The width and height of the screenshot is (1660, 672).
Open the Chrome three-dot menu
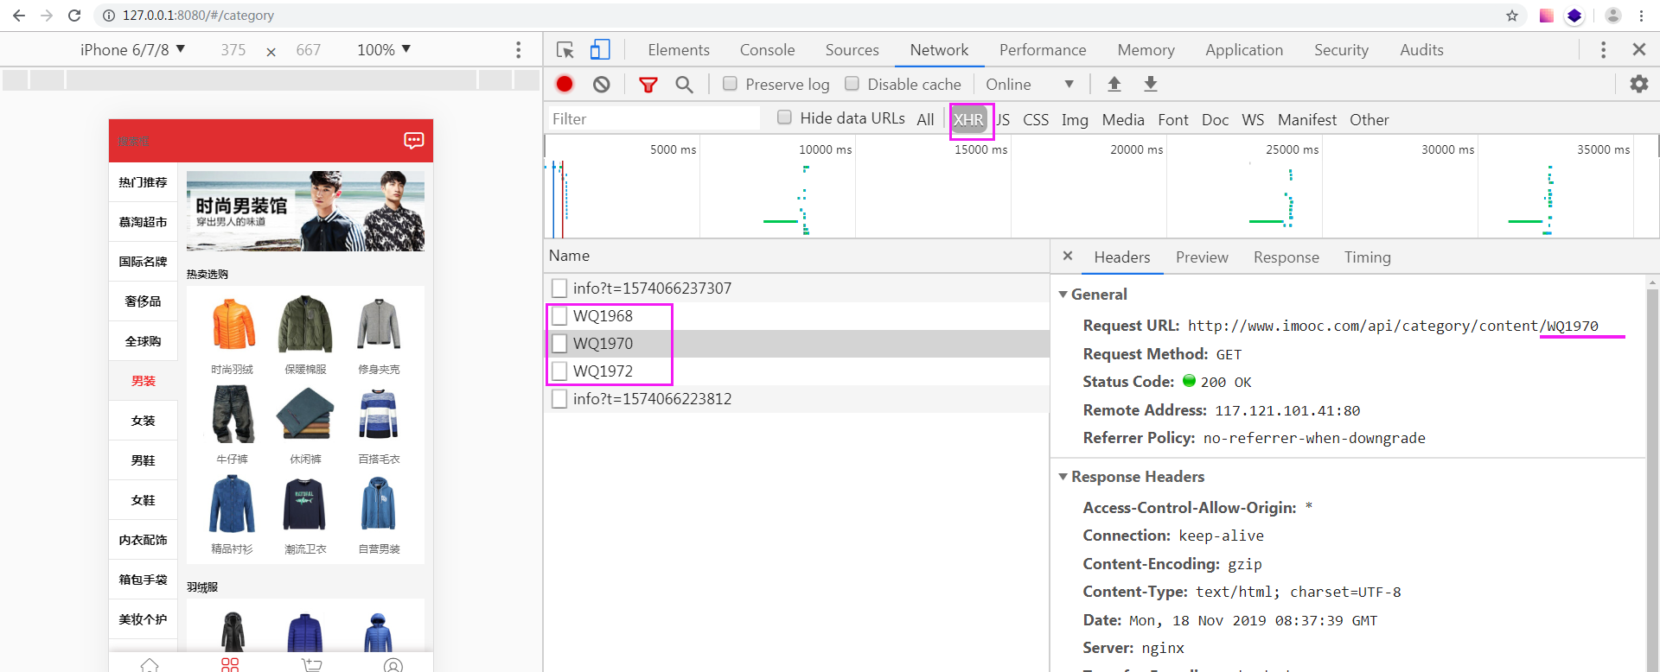[1642, 16]
